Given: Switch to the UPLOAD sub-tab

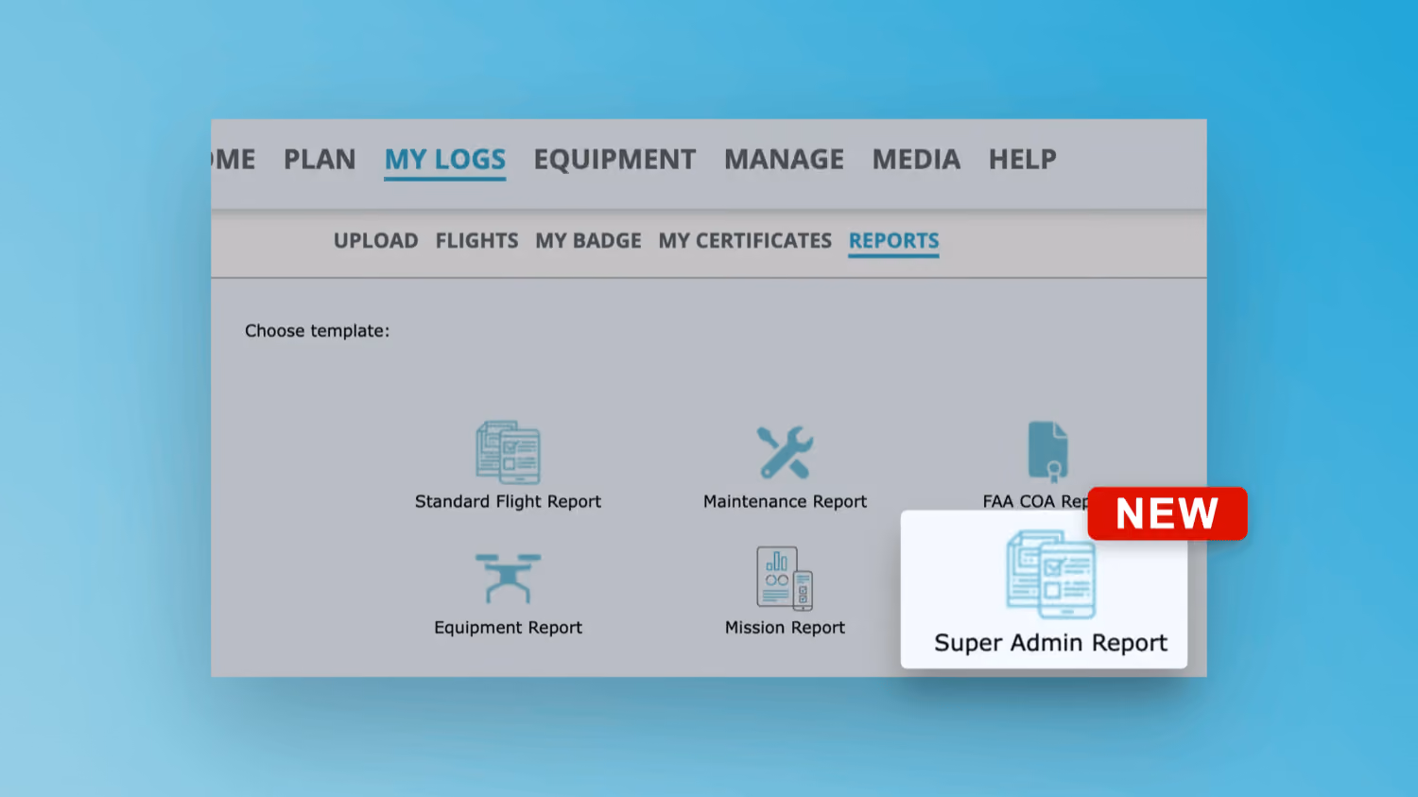Looking at the screenshot, I should click(x=375, y=241).
